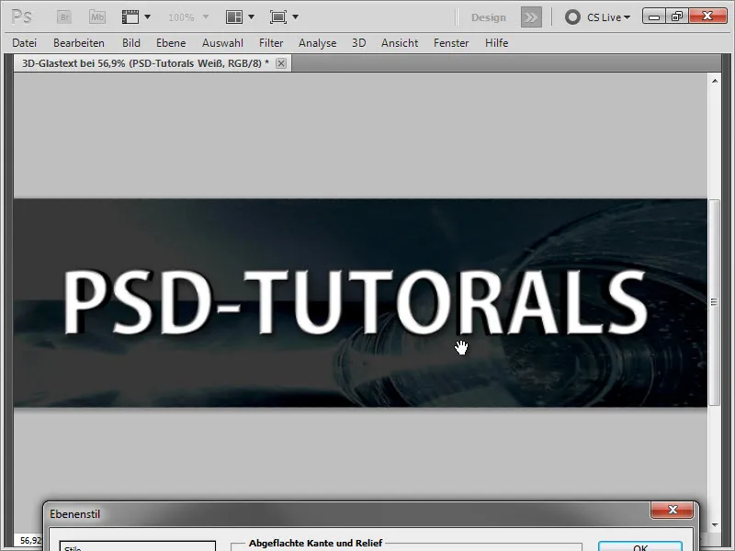The height and width of the screenshot is (551, 735).
Task: Open the Analyse menu
Action: pos(317,43)
